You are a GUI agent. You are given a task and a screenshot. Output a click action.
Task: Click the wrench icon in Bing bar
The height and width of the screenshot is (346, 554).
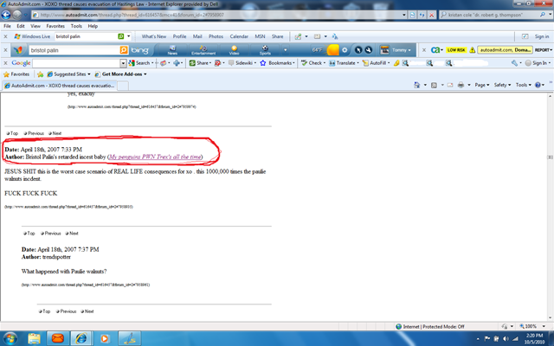368,50
